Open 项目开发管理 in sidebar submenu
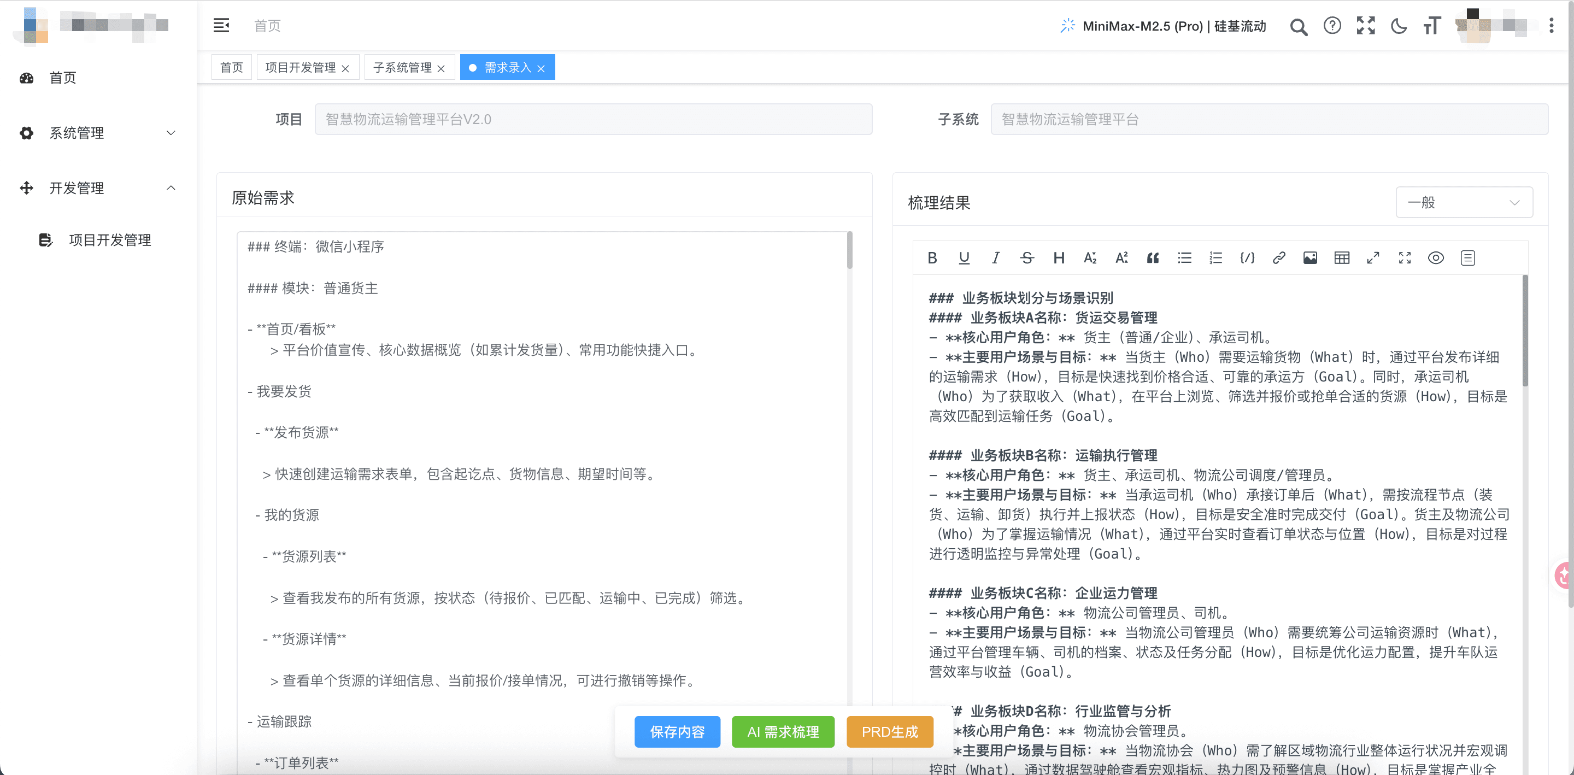 [98, 239]
